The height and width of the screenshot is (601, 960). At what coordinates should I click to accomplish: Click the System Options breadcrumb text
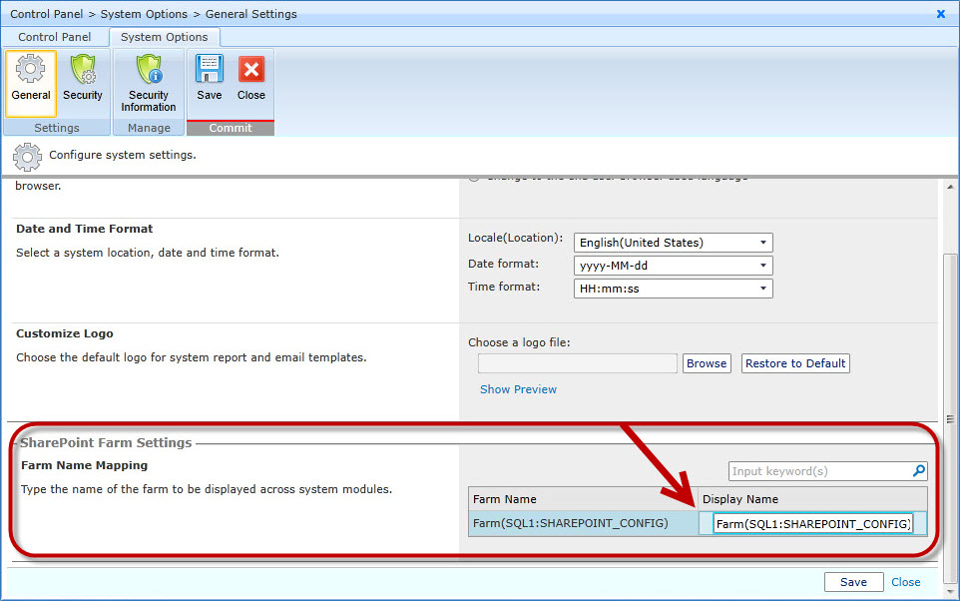[144, 14]
